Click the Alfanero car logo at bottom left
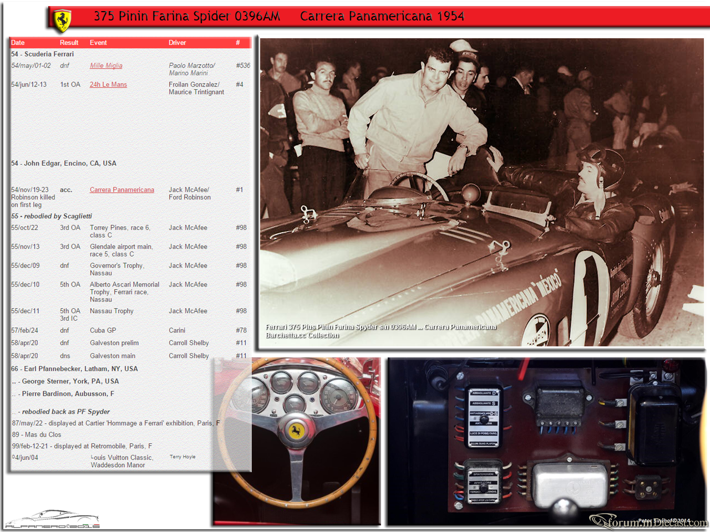Image resolution: width=710 pixels, height=532 pixels. pyautogui.click(x=52, y=519)
